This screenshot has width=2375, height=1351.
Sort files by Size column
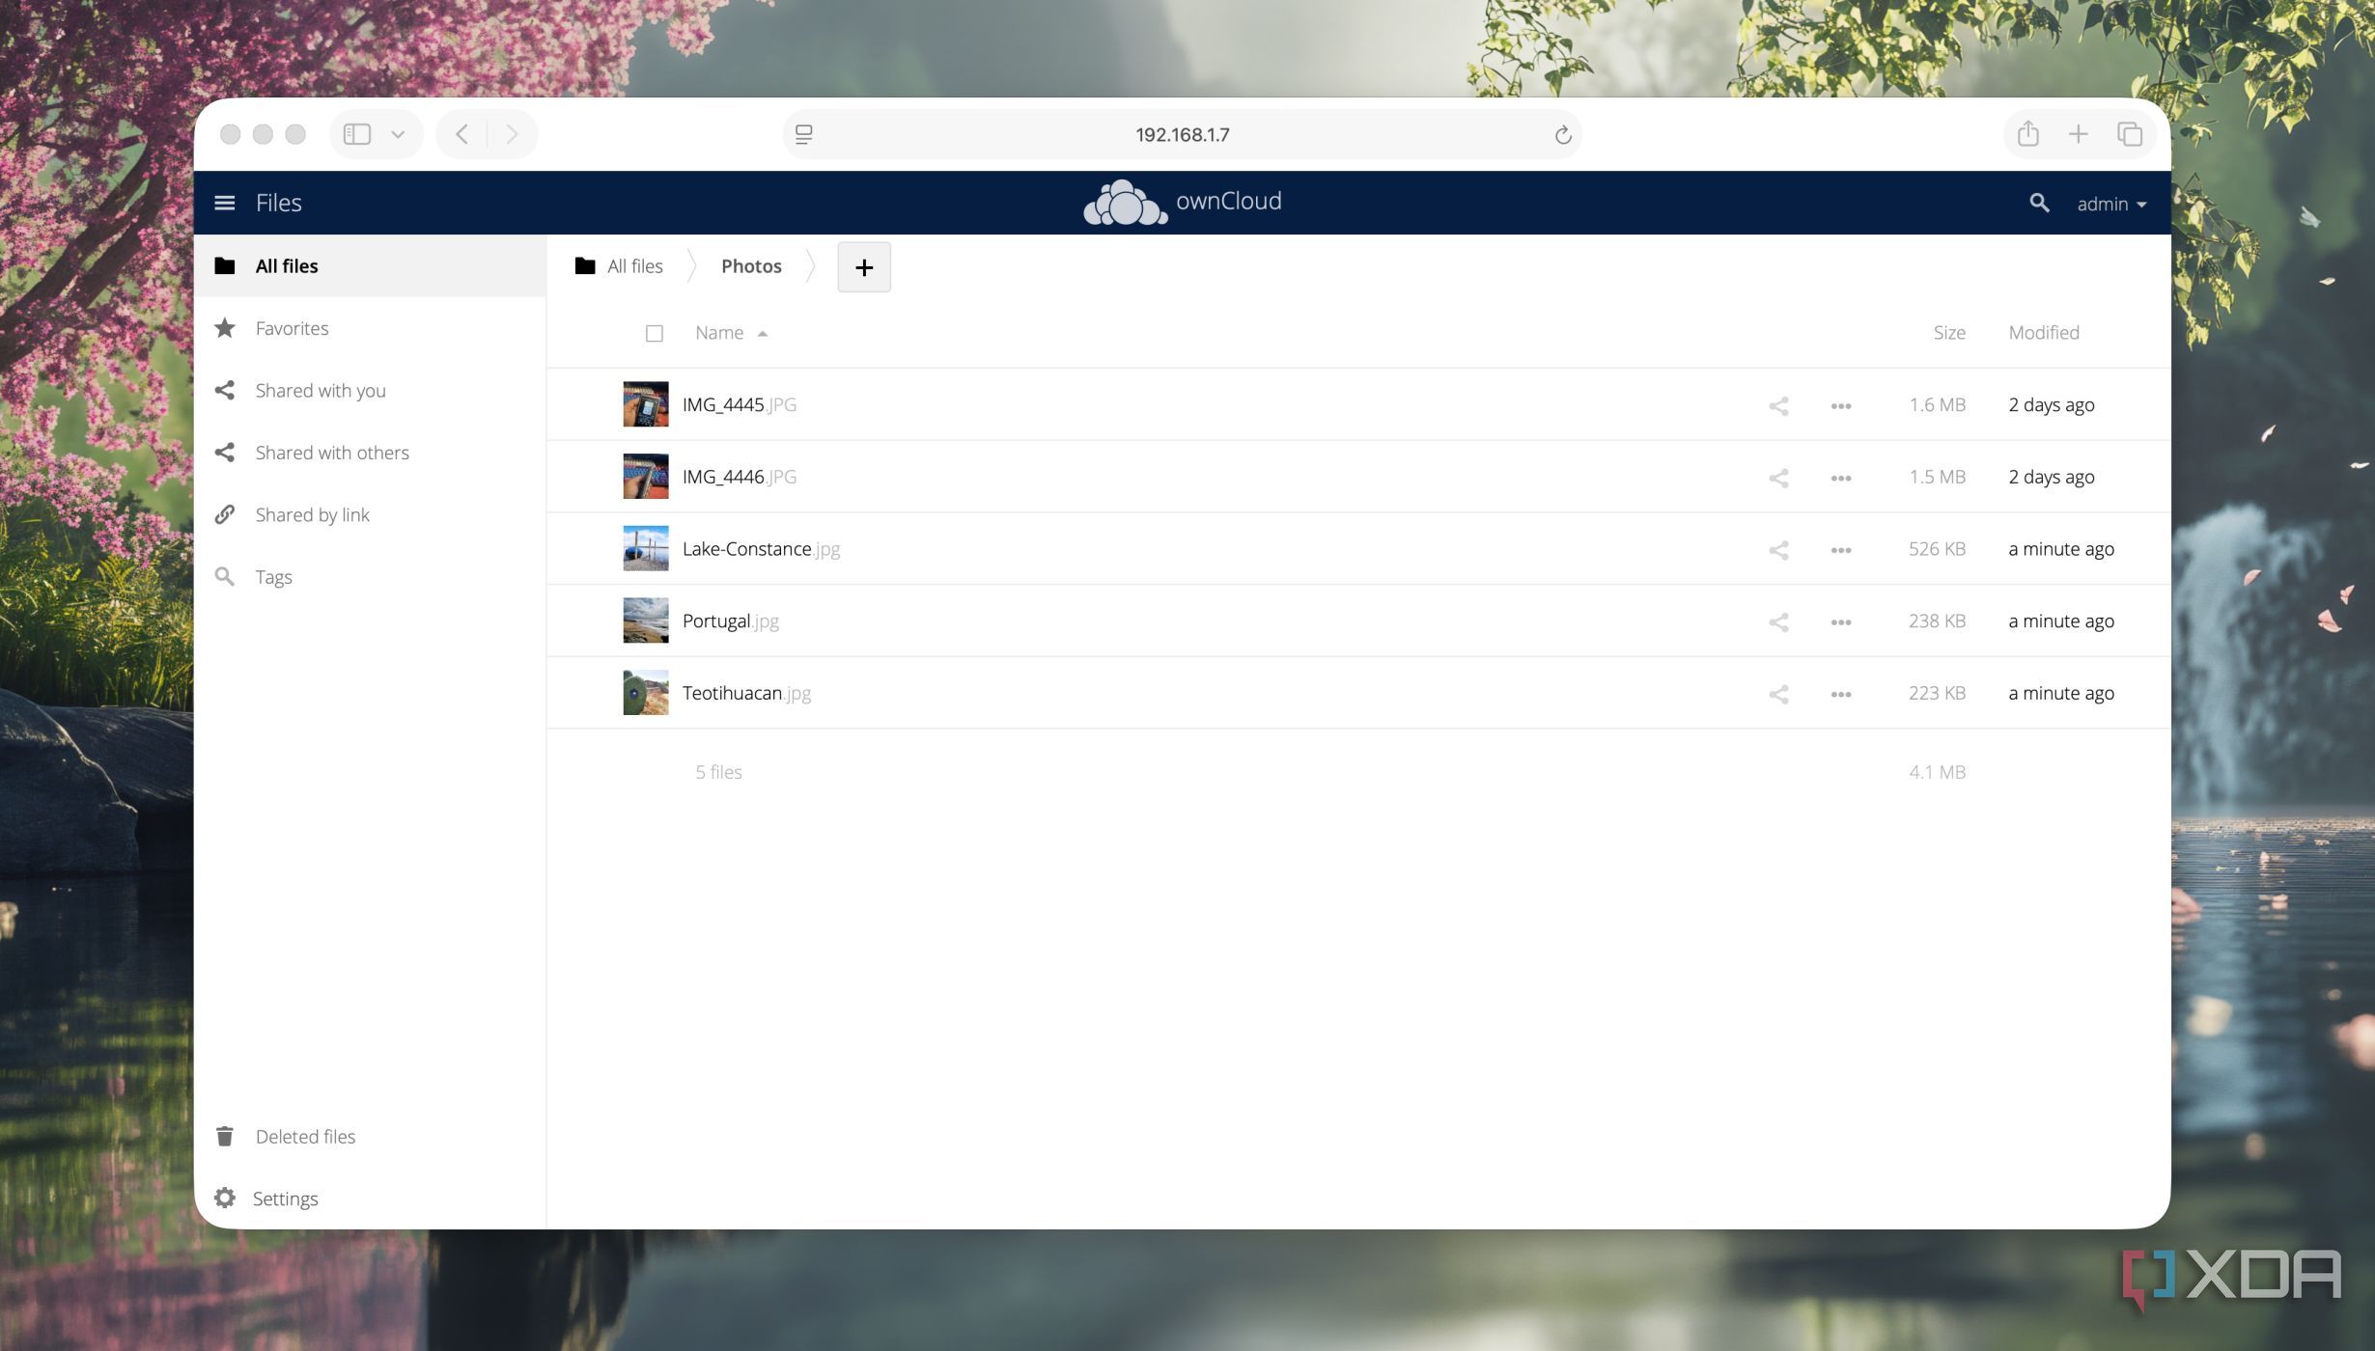pyautogui.click(x=1948, y=333)
